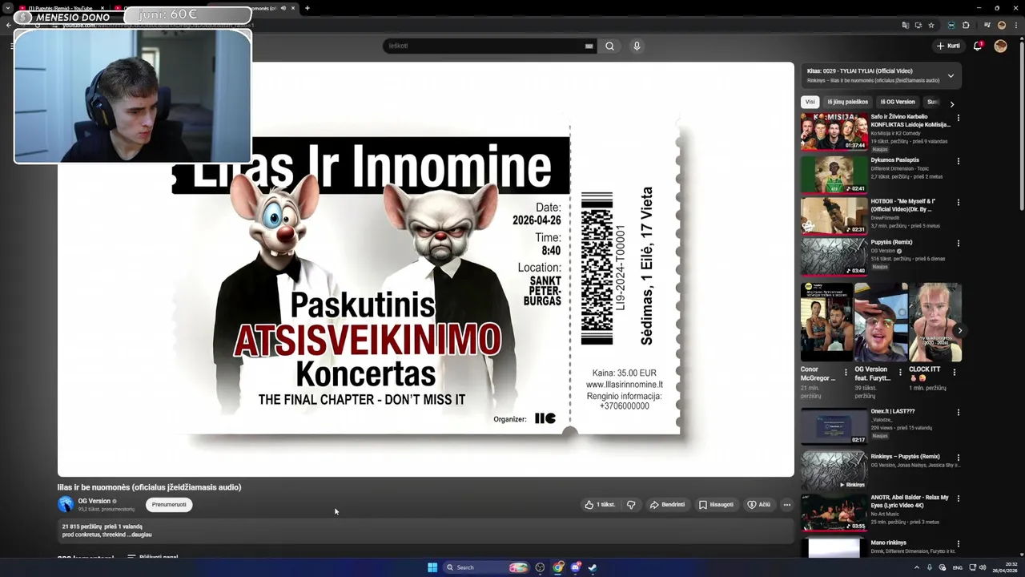Open Steam from the taskbar

(x=593, y=567)
